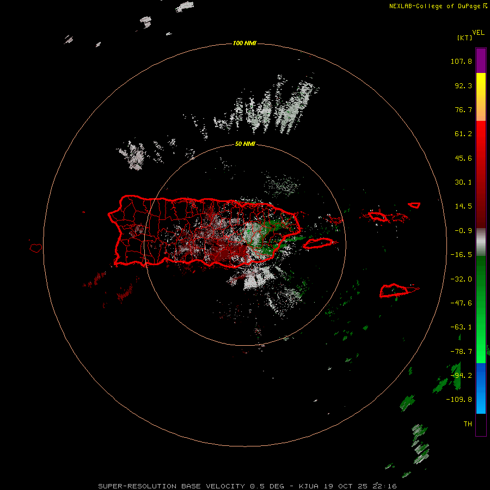Click the Super-Resolution Base Velocity caption
The height and width of the screenshot is (490, 490).
point(247,486)
